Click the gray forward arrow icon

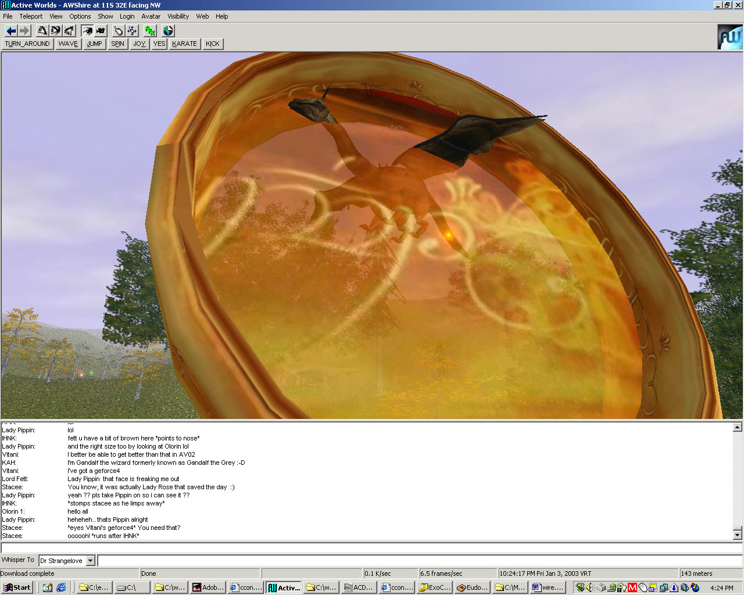[24, 31]
